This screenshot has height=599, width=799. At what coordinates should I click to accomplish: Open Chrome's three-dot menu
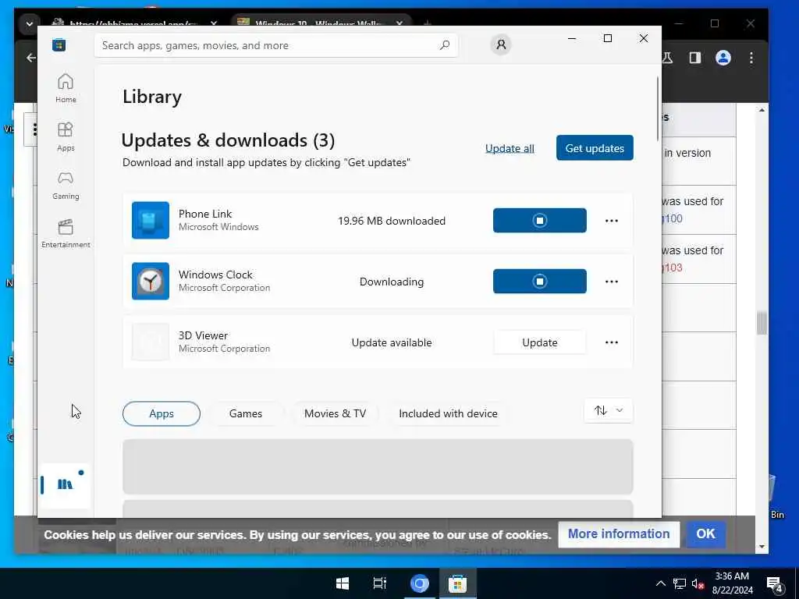pos(751,58)
